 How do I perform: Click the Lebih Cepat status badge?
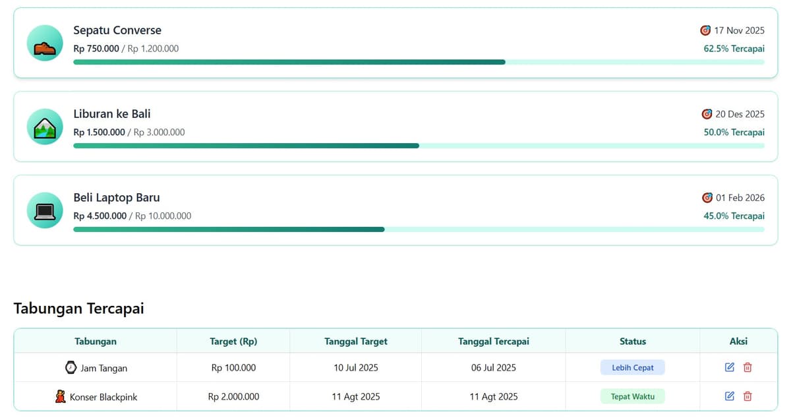[632, 367]
